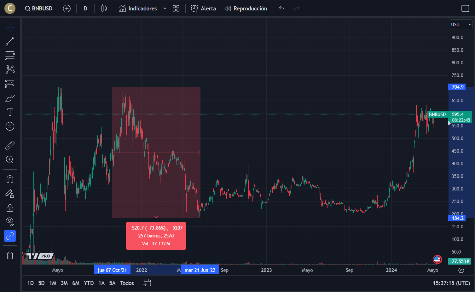Select the Todos time range
Screen dimensions: 475x292
click(x=127, y=283)
